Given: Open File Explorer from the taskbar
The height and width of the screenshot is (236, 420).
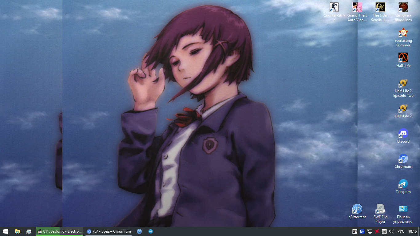Looking at the screenshot, I should click(x=18, y=231).
